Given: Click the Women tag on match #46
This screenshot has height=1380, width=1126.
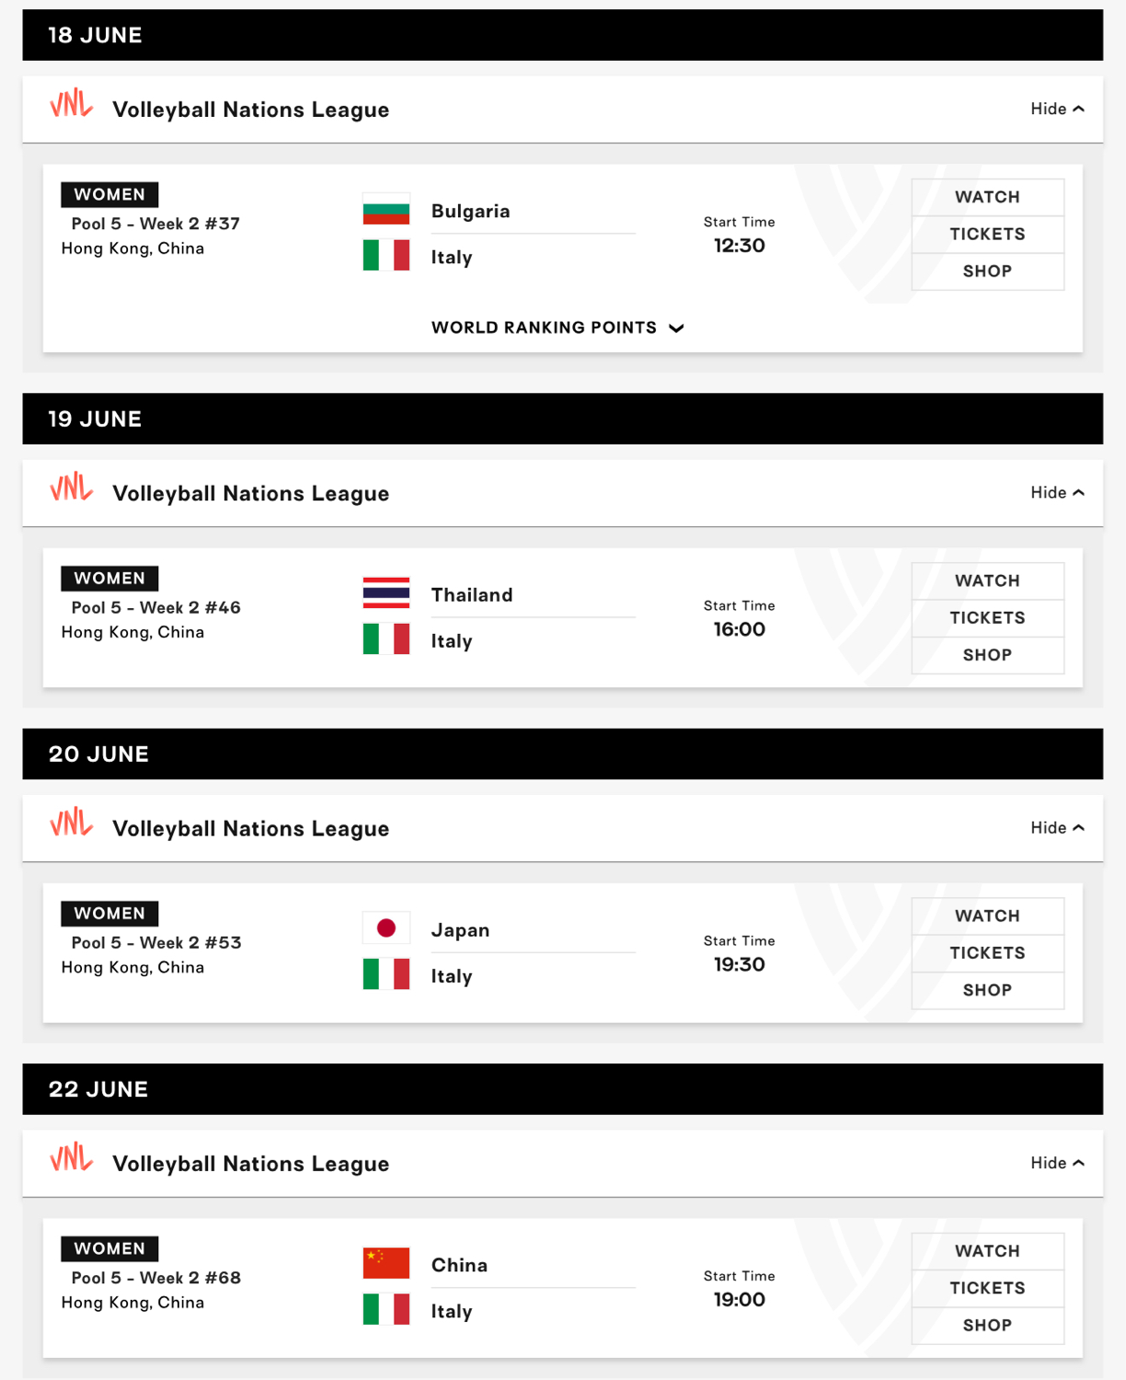Looking at the screenshot, I should pyautogui.click(x=109, y=579).
